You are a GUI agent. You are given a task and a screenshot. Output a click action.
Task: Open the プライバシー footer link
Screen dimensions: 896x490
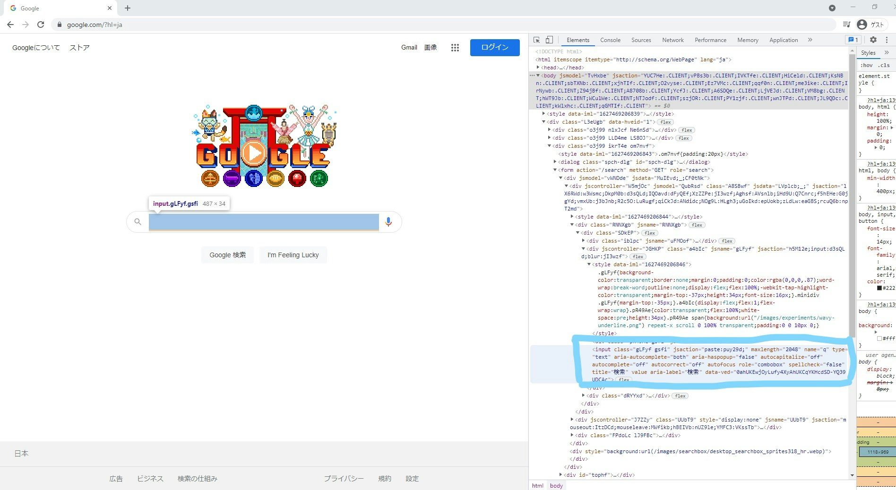[x=344, y=479]
